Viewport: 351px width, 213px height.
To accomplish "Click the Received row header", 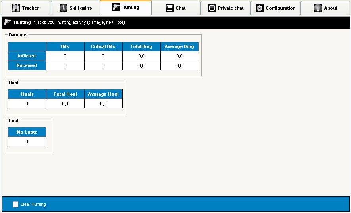I will point(27,65).
